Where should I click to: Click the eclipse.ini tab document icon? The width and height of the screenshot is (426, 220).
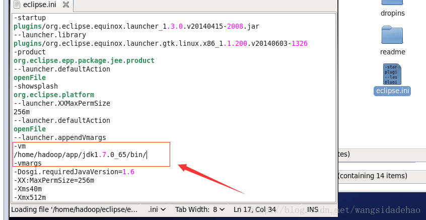click(17, 5)
